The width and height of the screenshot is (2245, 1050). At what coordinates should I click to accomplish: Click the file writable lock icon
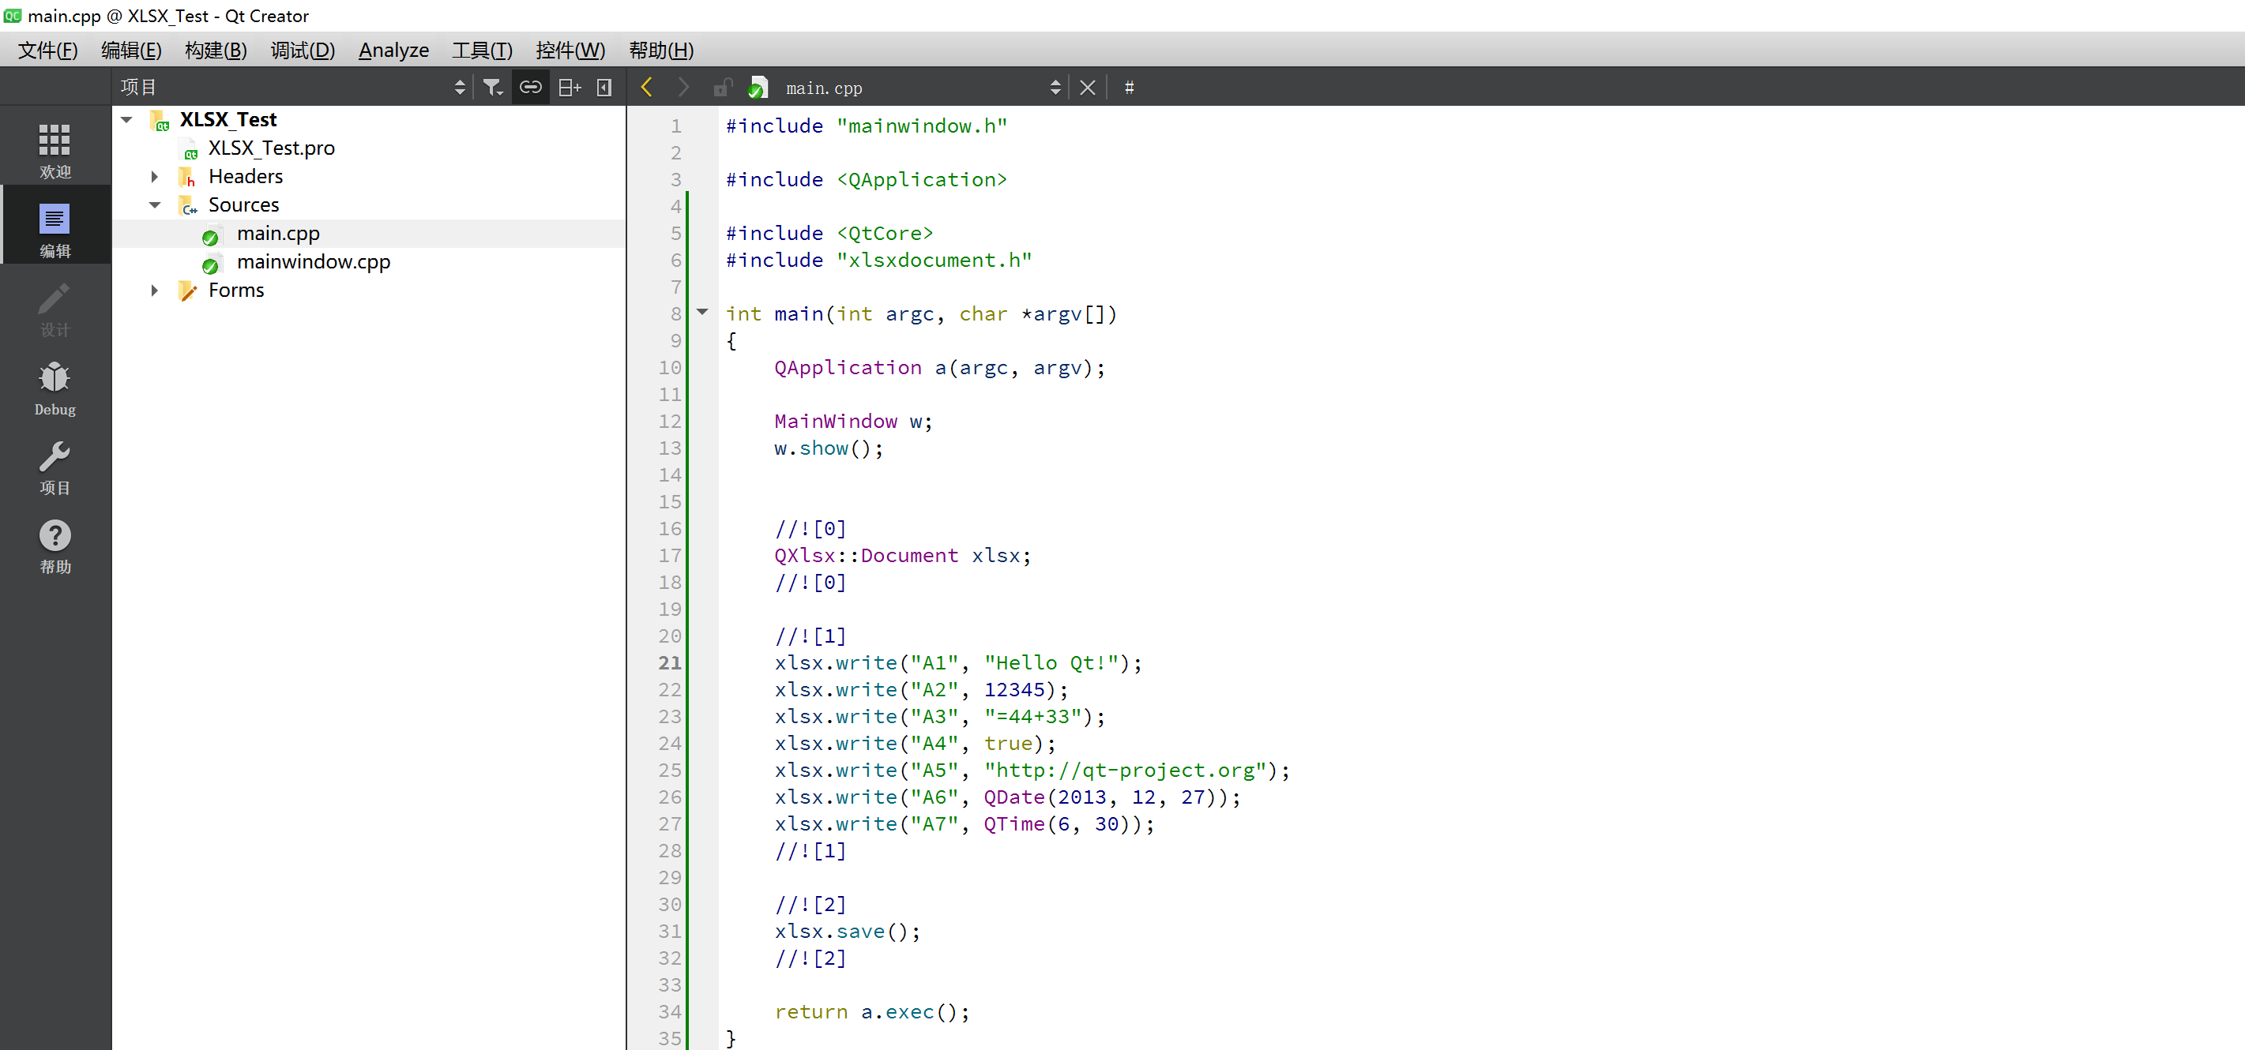[x=723, y=87]
